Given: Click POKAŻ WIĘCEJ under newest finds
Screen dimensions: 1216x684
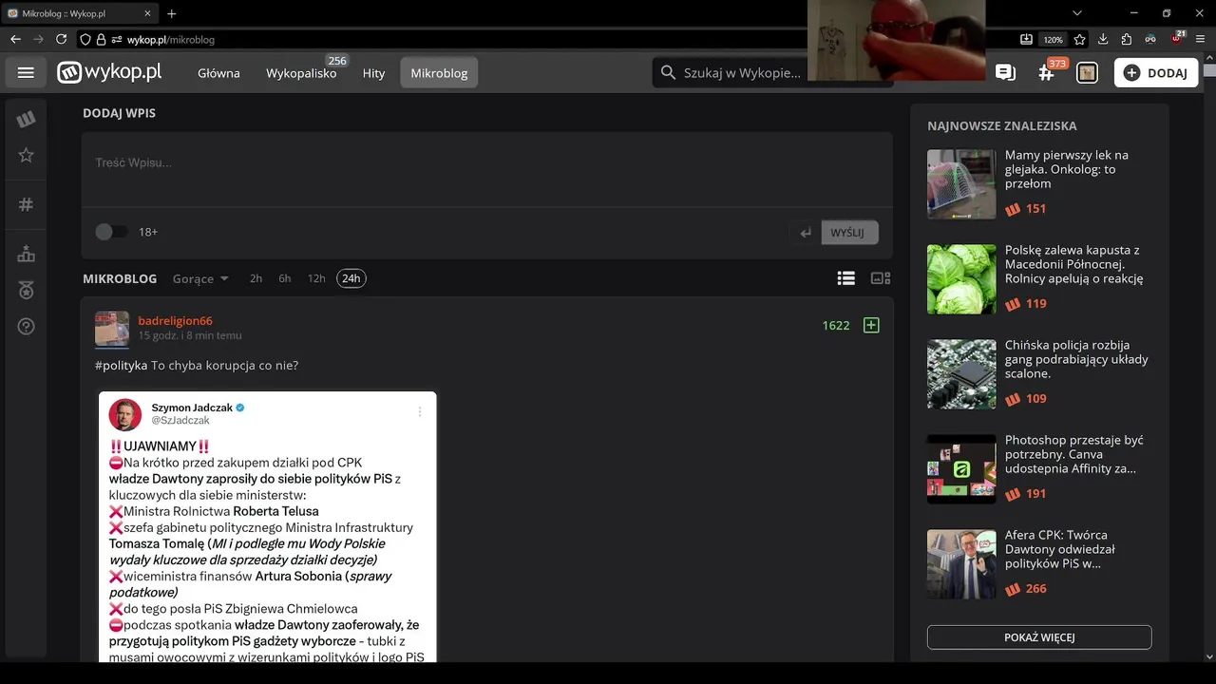Looking at the screenshot, I should point(1039,637).
